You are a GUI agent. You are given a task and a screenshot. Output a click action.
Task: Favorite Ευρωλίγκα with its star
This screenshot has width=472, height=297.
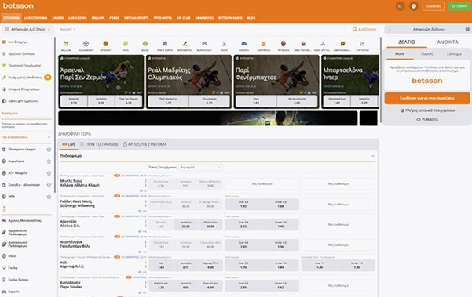[49, 161]
